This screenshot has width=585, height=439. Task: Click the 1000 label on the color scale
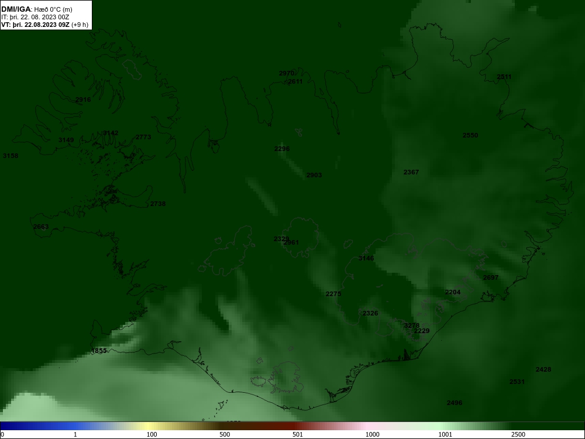coord(372,434)
